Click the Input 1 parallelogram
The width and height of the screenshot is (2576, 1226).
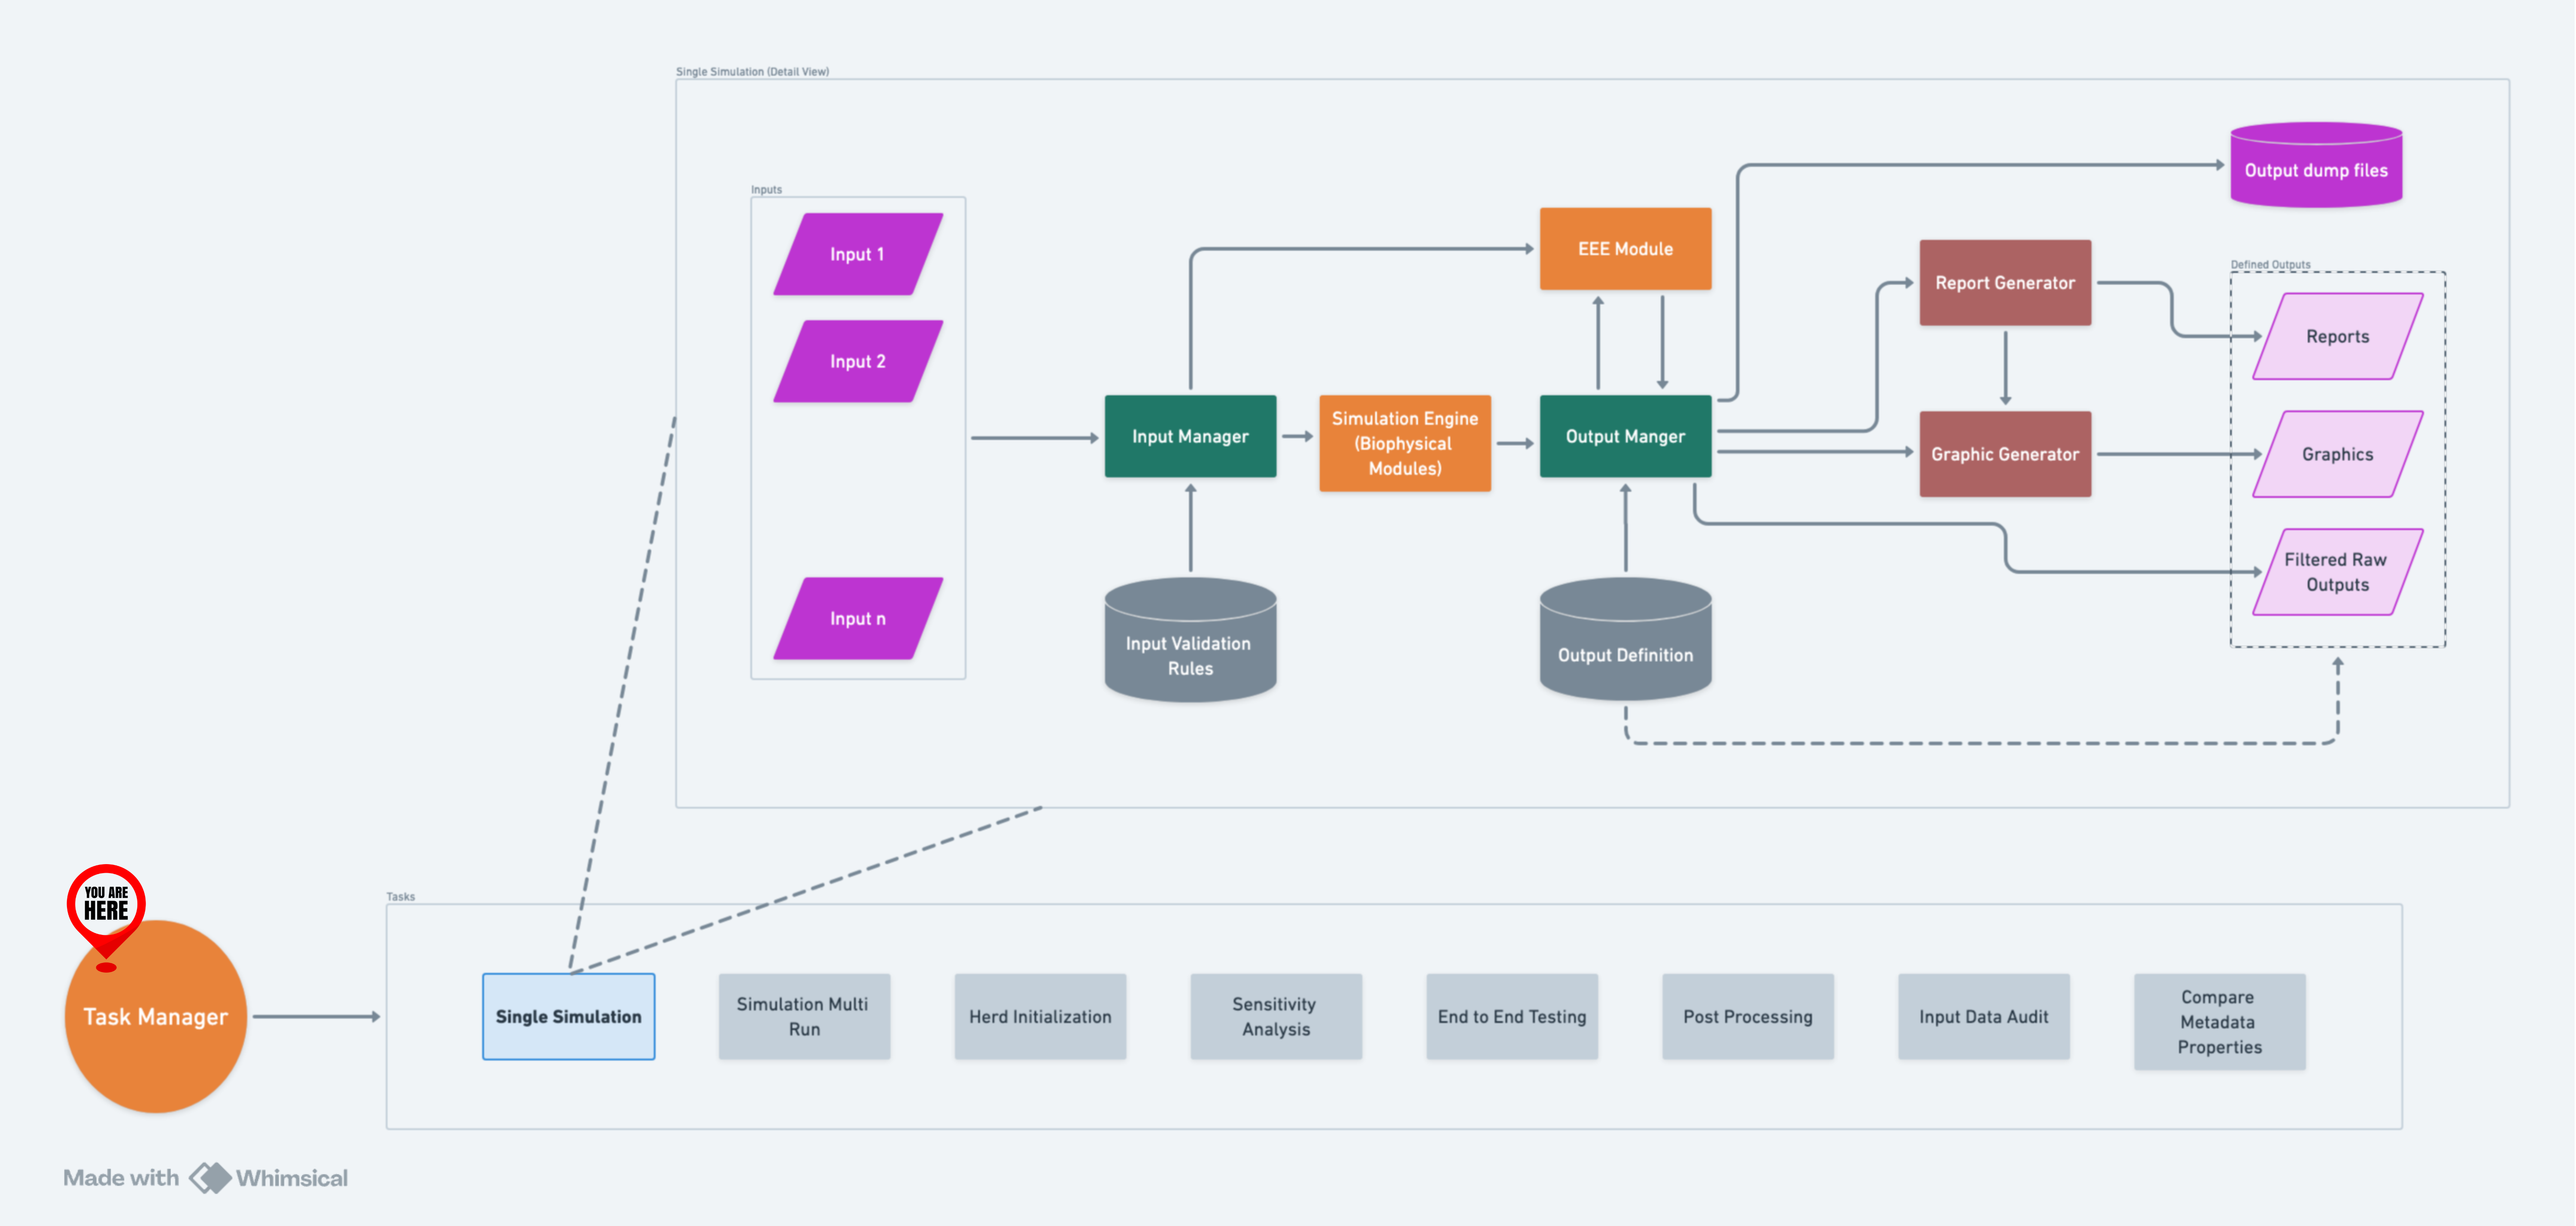858,254
